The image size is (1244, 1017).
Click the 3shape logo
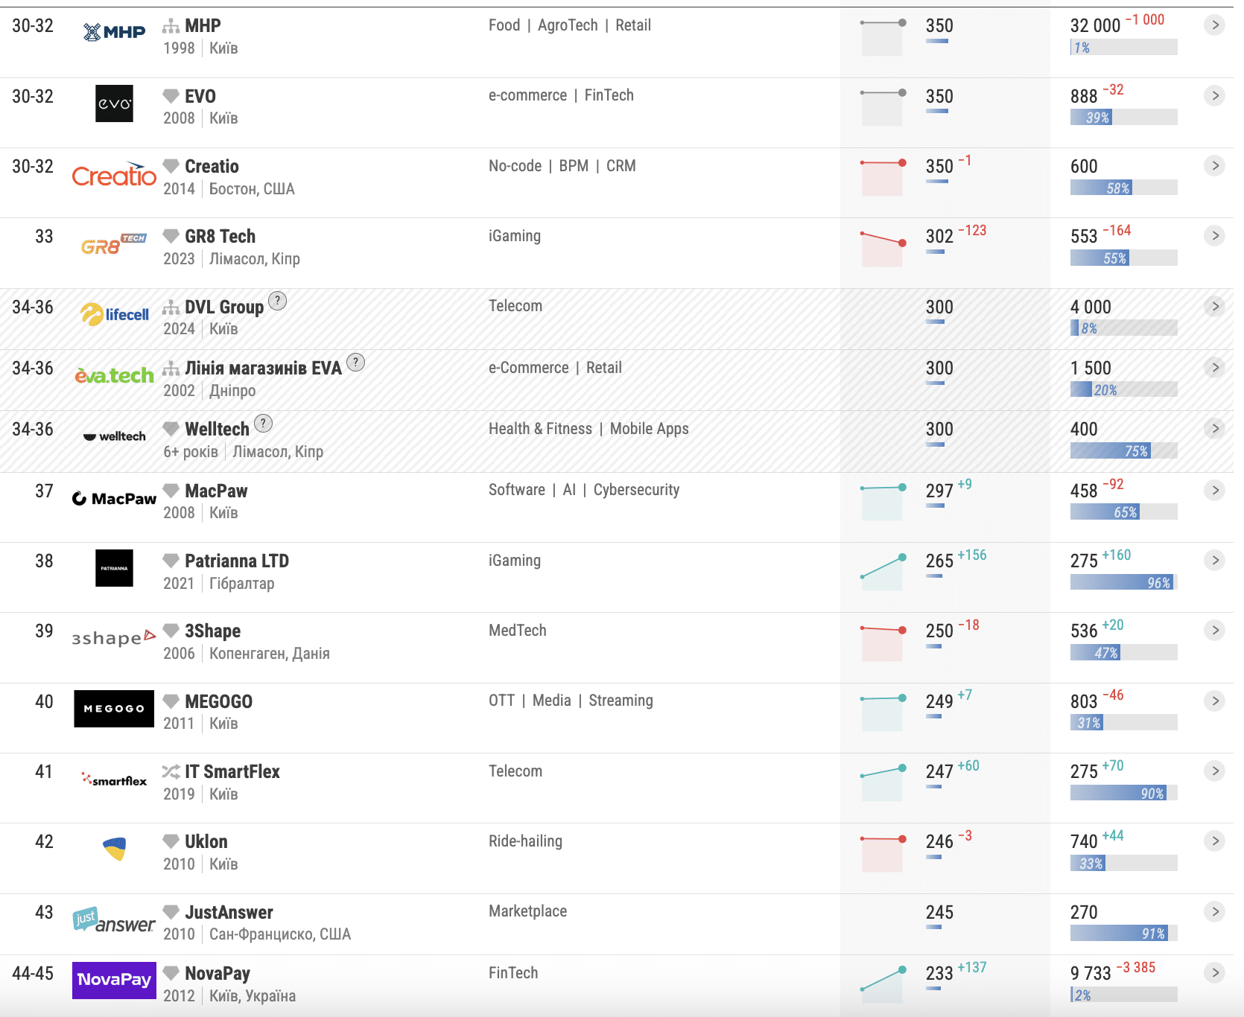pos(114,638)
